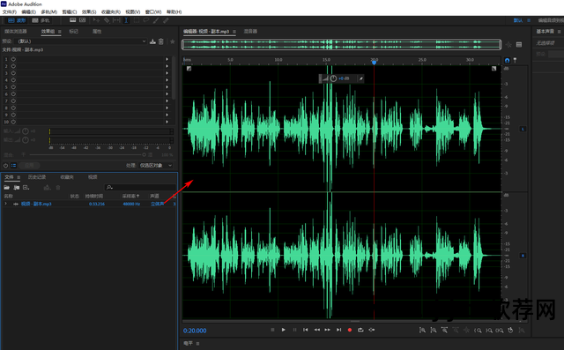Move playhead to next marker

(338, 330)
